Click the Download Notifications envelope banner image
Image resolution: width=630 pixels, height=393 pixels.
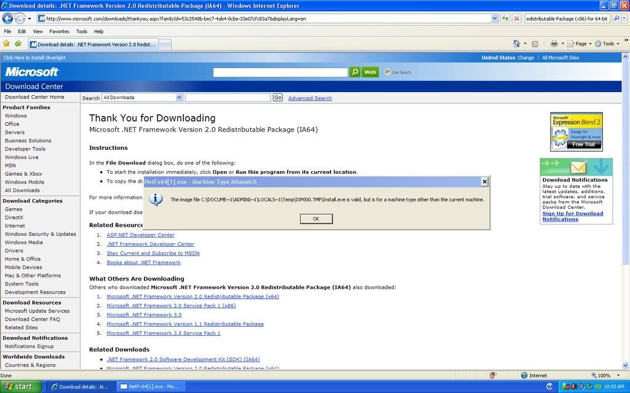[x=576, y=166]
